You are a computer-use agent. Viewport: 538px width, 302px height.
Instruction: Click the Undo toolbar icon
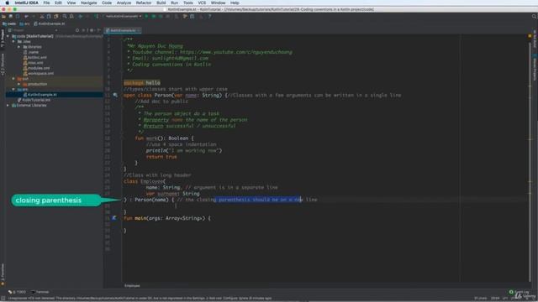click(x=26, y=17)
